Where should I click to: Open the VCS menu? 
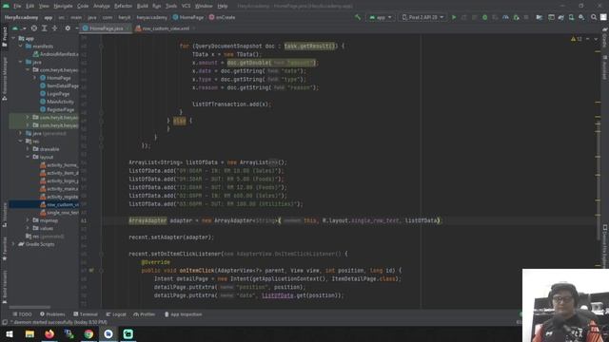click(x=187, y=7)
